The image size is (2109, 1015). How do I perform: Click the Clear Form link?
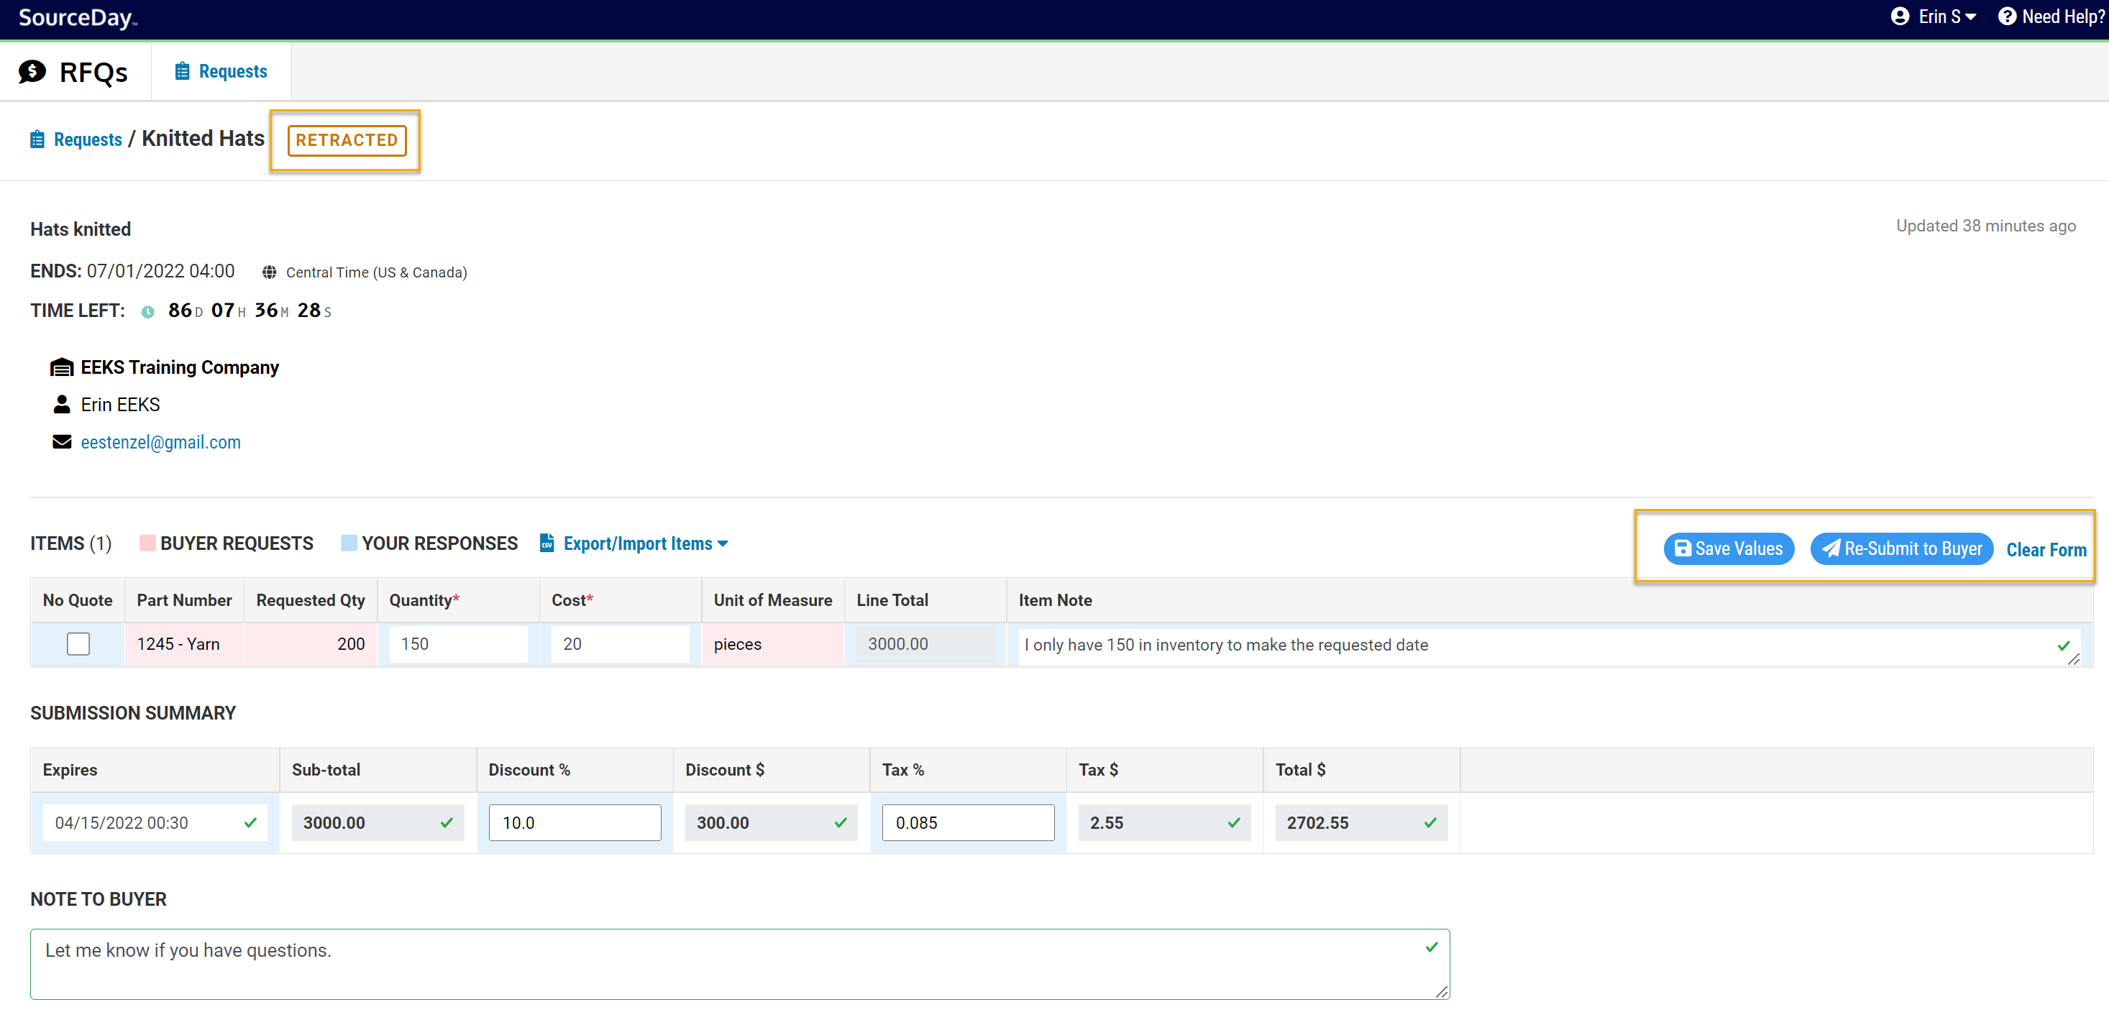coord(2045,549)
